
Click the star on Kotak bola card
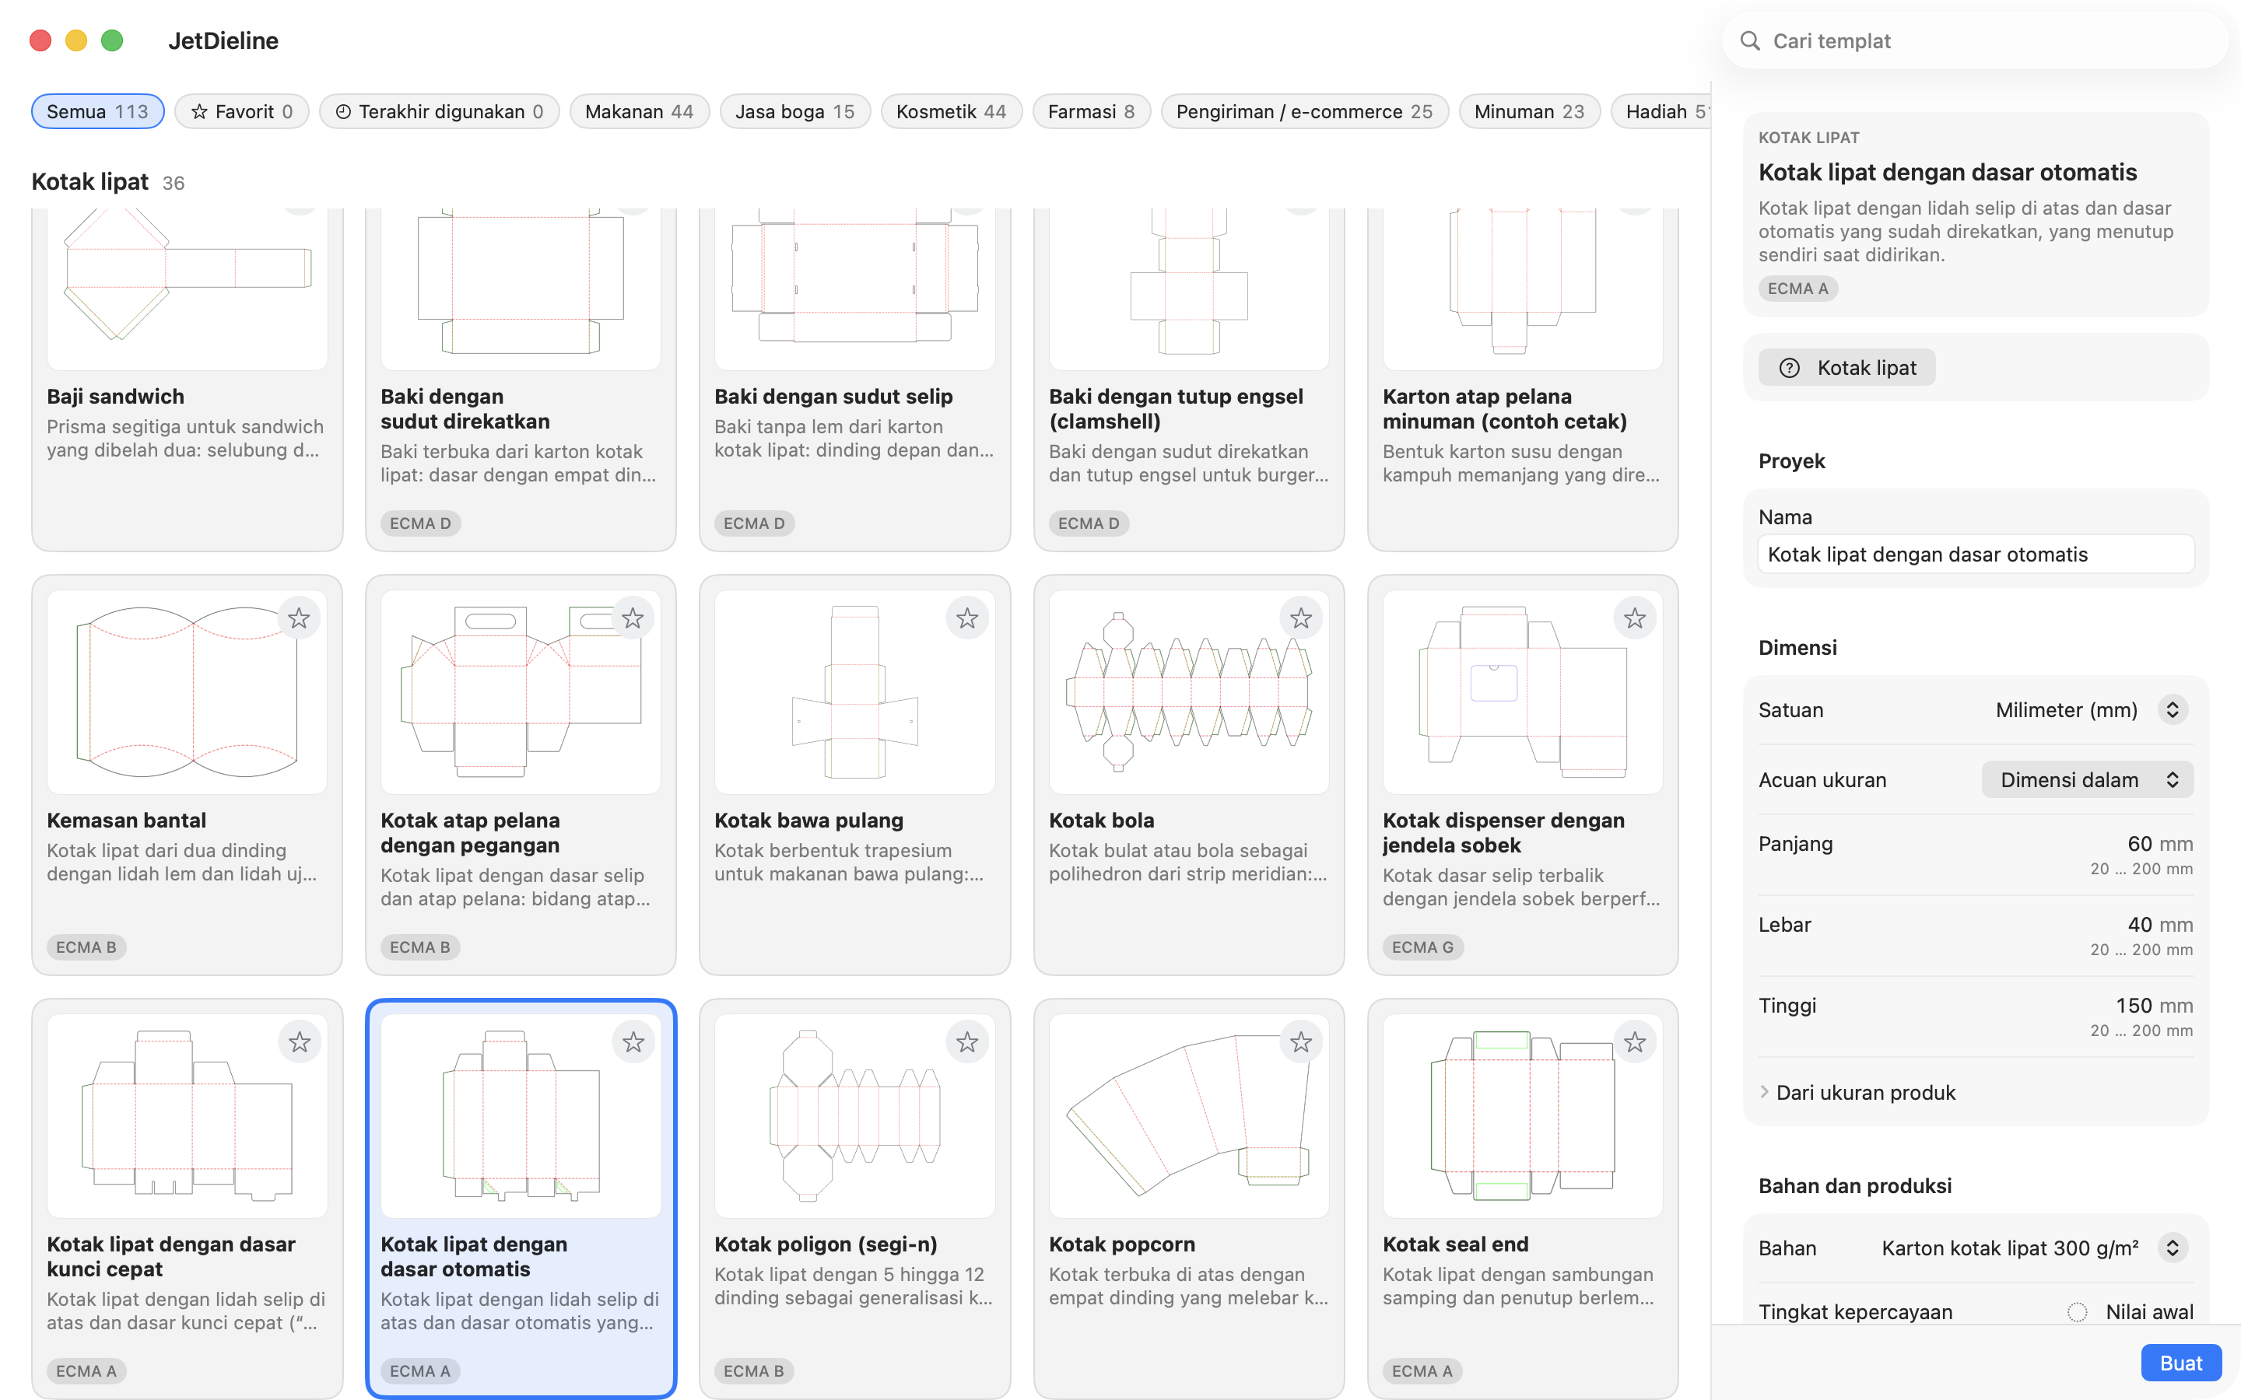(1301, 618)
